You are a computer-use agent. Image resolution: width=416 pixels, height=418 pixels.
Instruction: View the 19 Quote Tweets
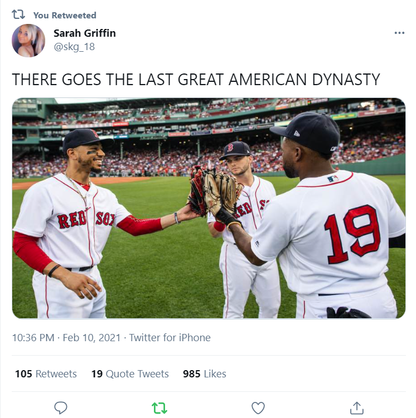[x=130, y=373]
